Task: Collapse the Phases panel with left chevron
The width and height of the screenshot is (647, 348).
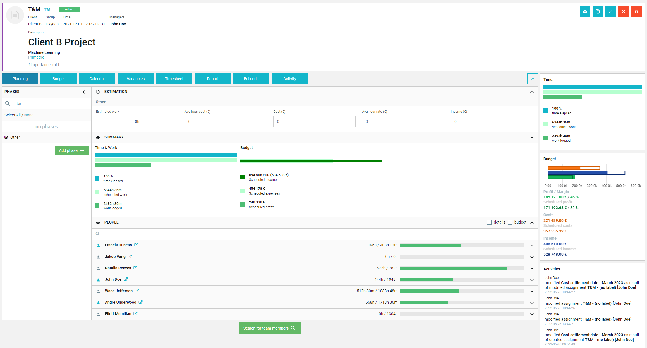Action: coord(84,92)
